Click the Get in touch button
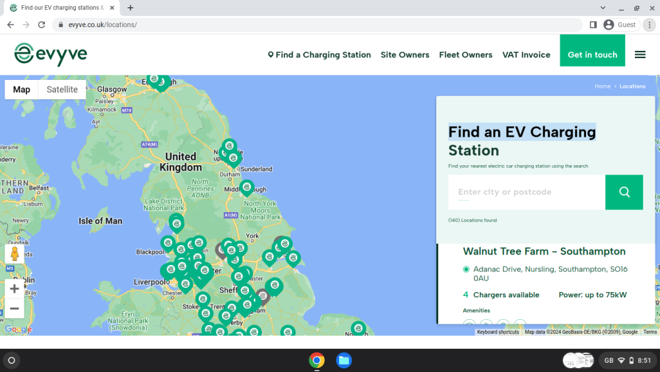 pyautogui.click(x=592, y=51)
